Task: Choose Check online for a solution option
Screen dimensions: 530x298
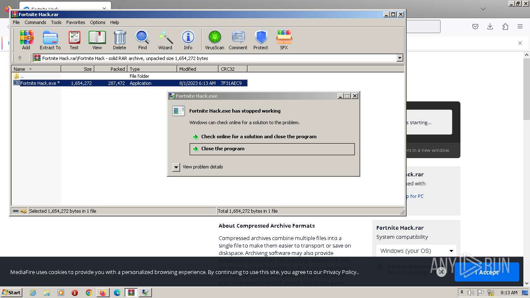Action: point(259,137)
